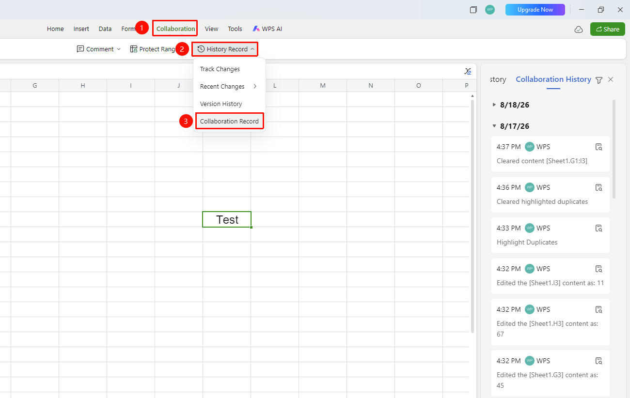View details icon on the Sheet1.H3 edit record
The width and height of the screenshot is (630, 398).
pos(598,309)
